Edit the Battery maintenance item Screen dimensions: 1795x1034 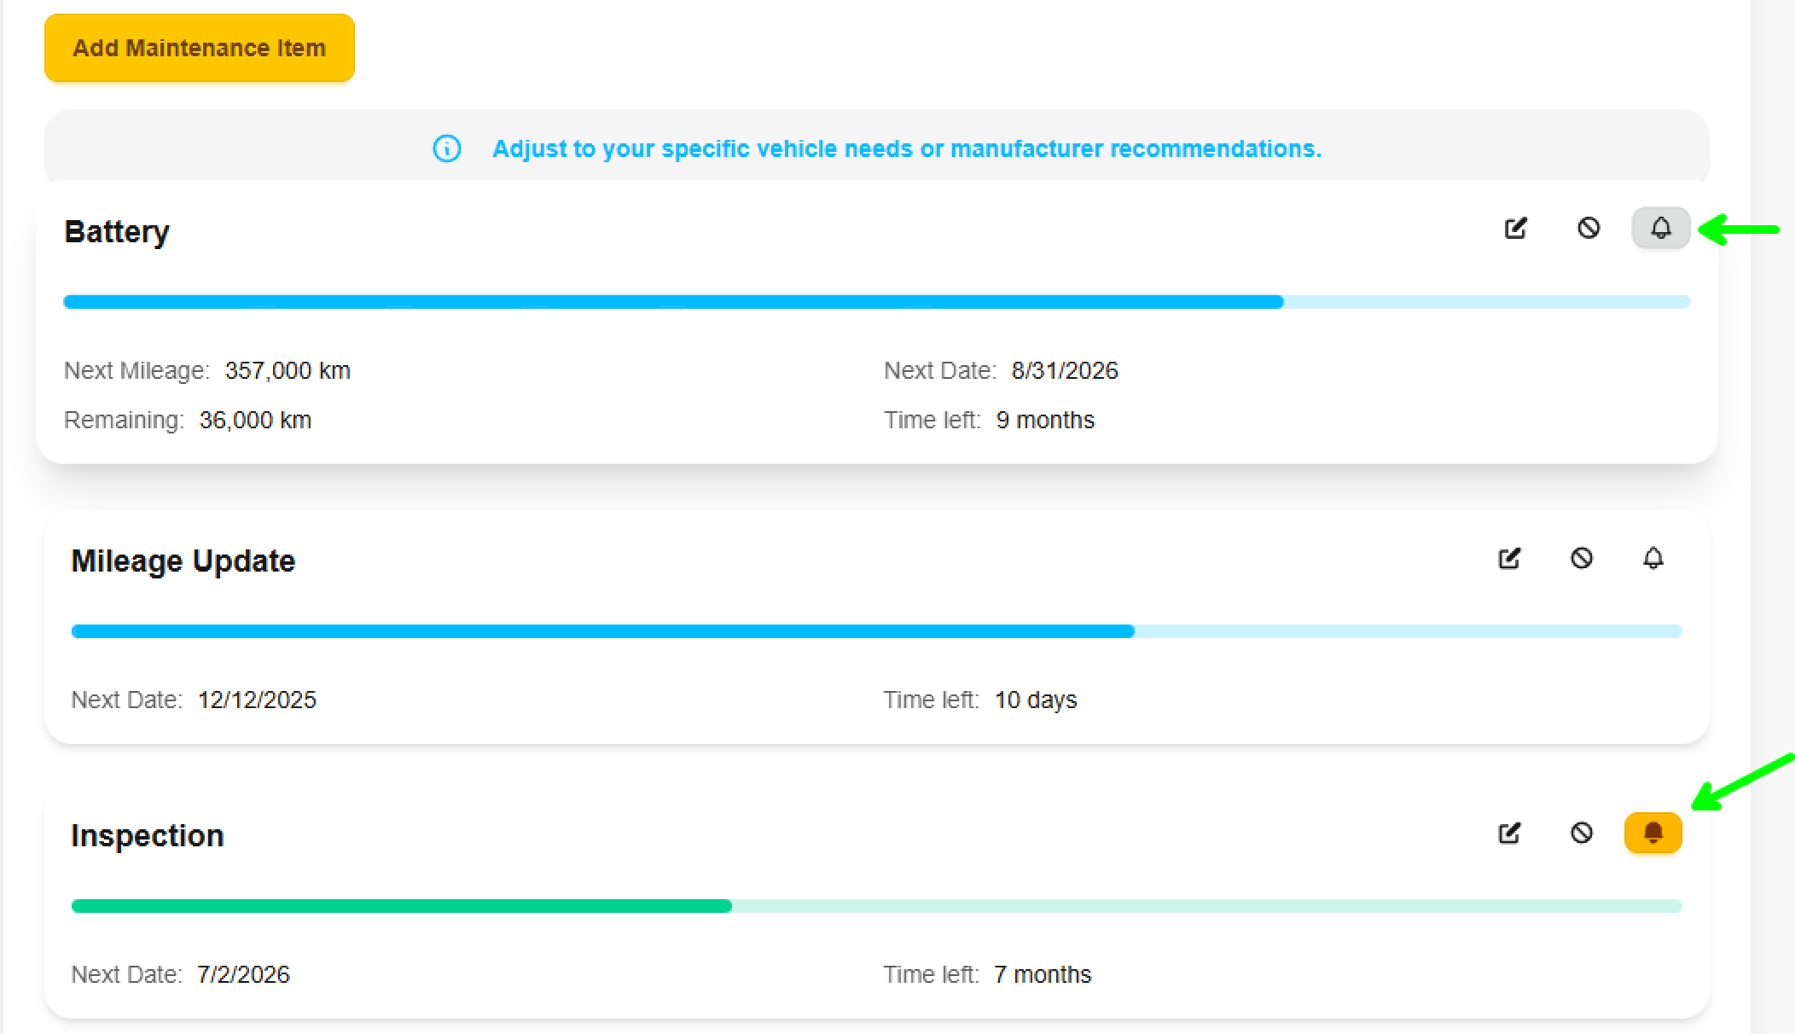[1515, 228]
